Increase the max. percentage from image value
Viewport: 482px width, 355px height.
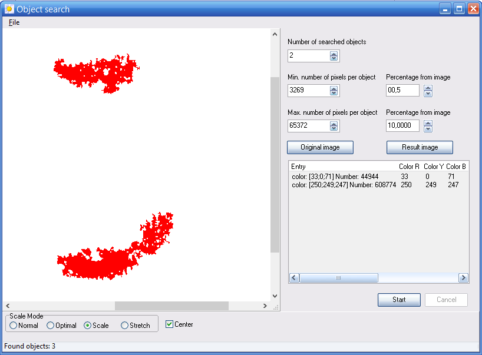428,124
